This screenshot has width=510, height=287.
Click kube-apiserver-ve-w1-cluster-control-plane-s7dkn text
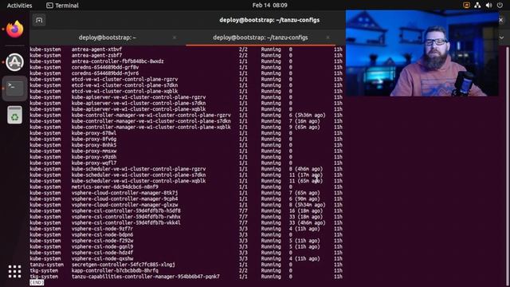pos(139,103)
